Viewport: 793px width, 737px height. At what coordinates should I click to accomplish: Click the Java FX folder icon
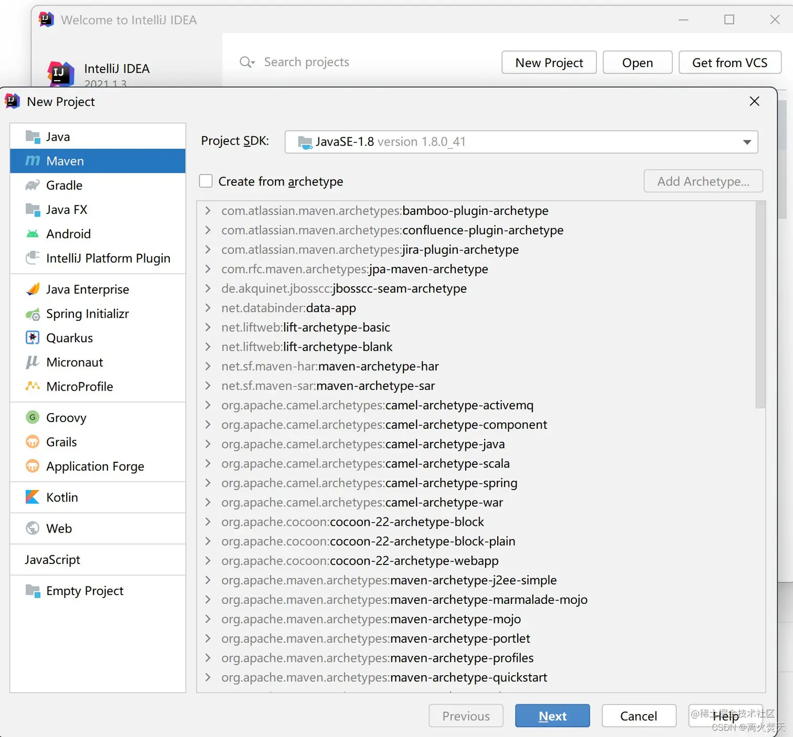coord(33,210)
